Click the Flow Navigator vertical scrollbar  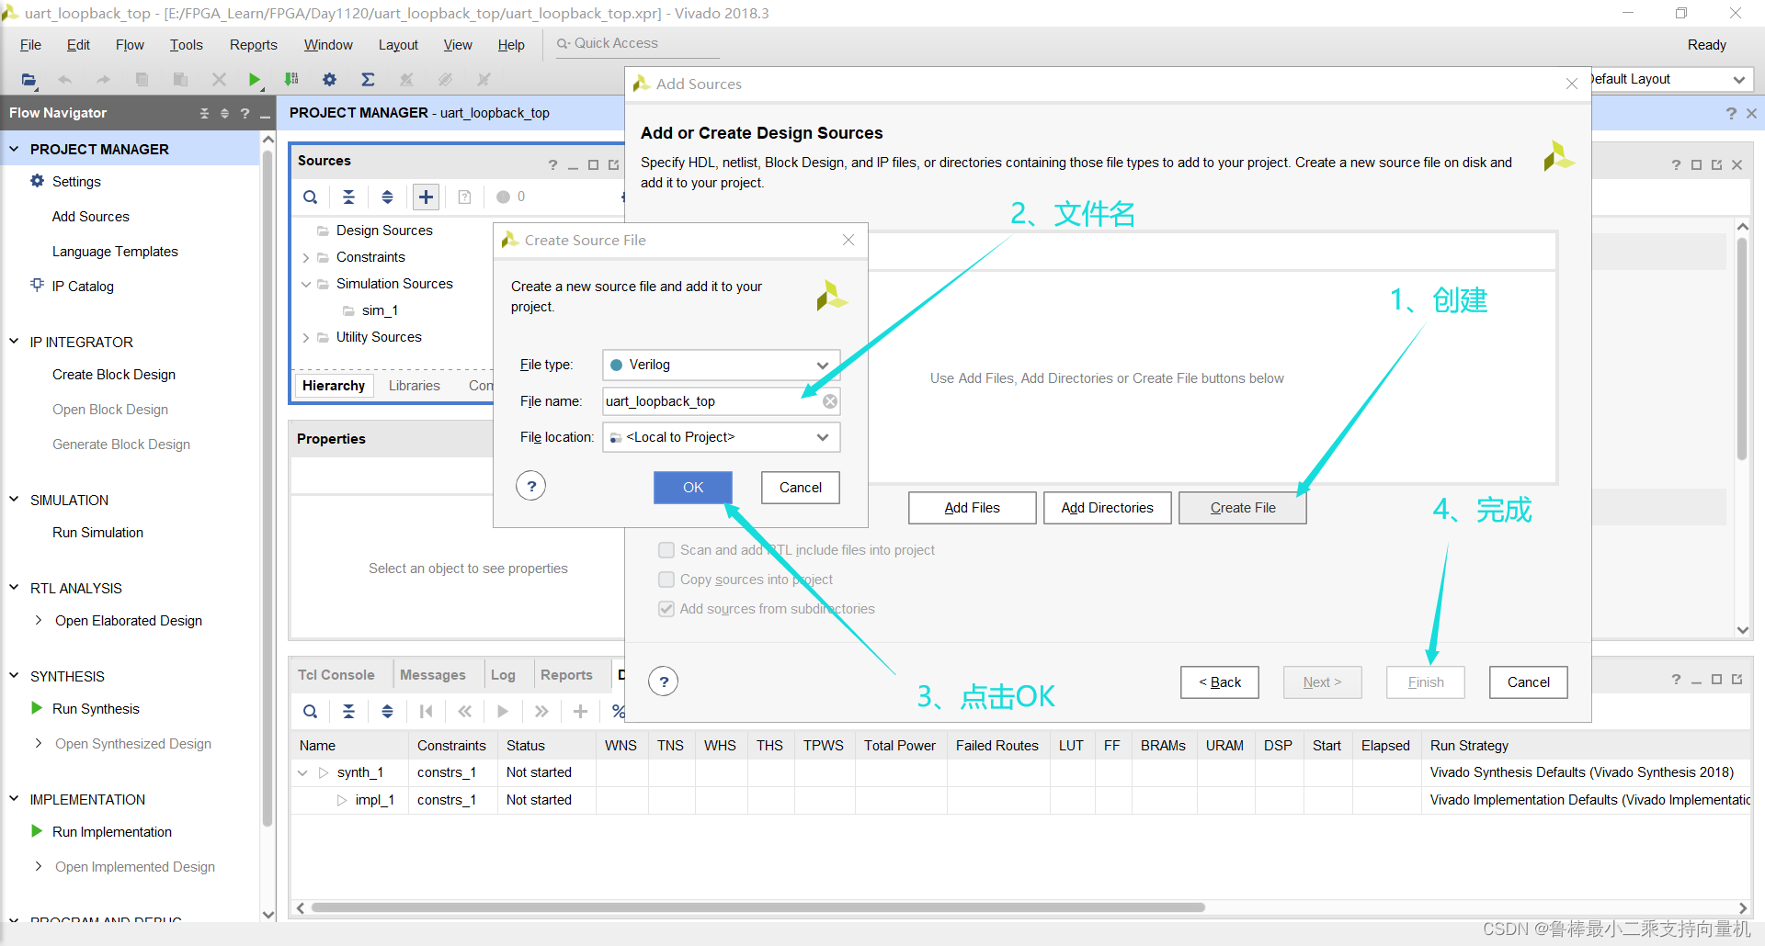coord(268,487)
